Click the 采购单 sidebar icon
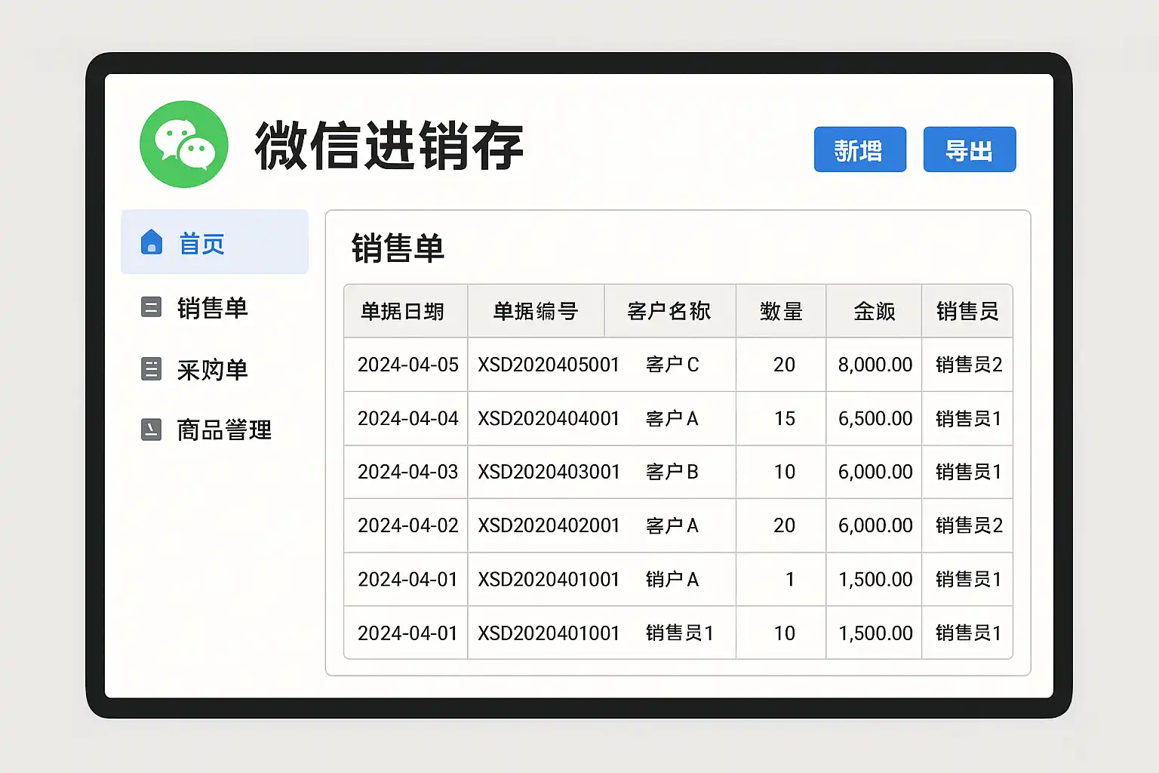The width and height of the screenshot is (1159, 773). tap(152, 369)
